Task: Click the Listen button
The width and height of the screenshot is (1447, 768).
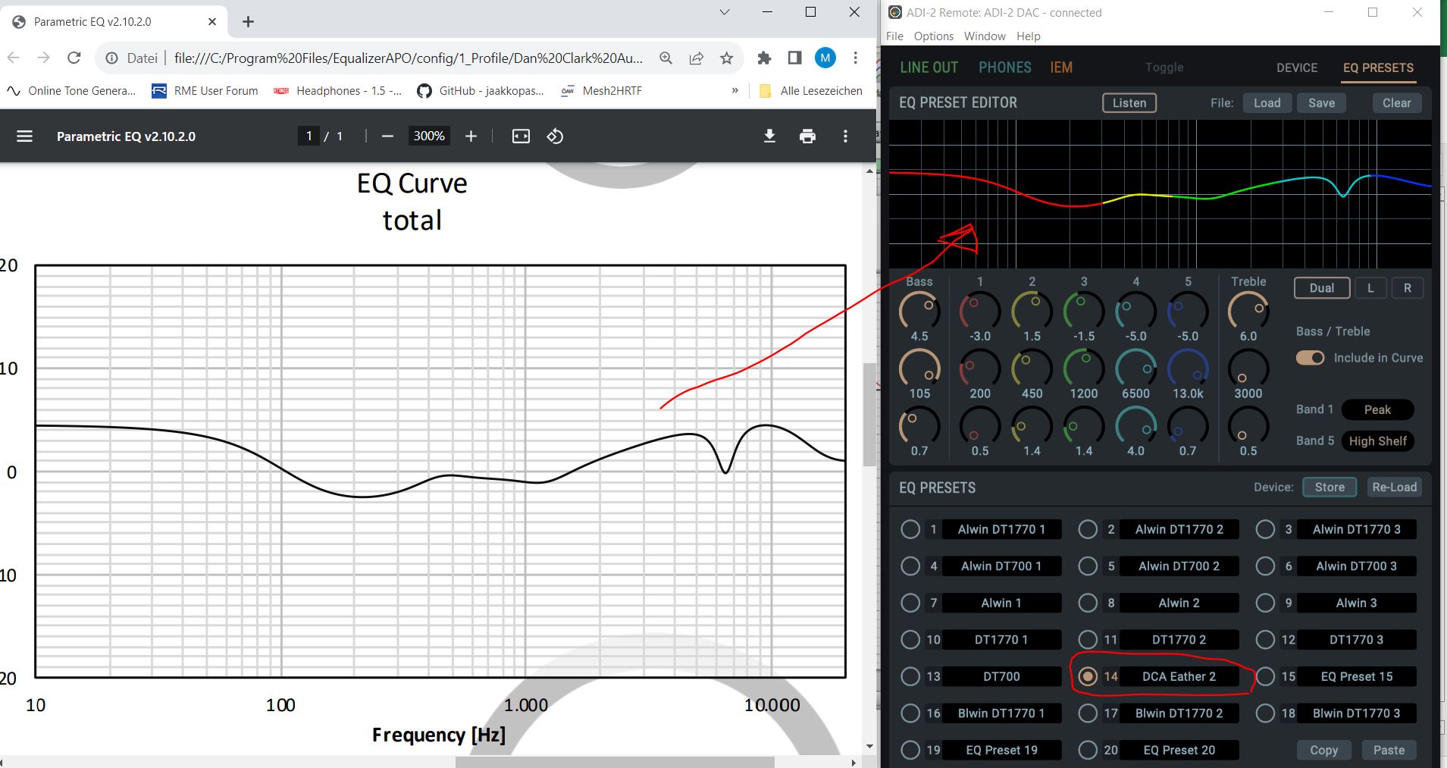Action: (x=1129, y=103)
